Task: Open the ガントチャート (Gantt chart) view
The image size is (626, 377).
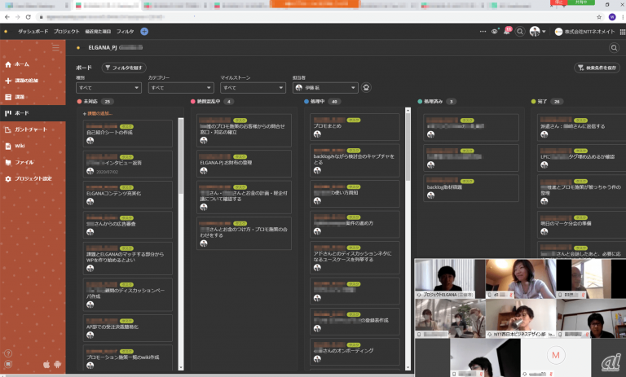Action: pyautogui.click(x=30, y=129)
